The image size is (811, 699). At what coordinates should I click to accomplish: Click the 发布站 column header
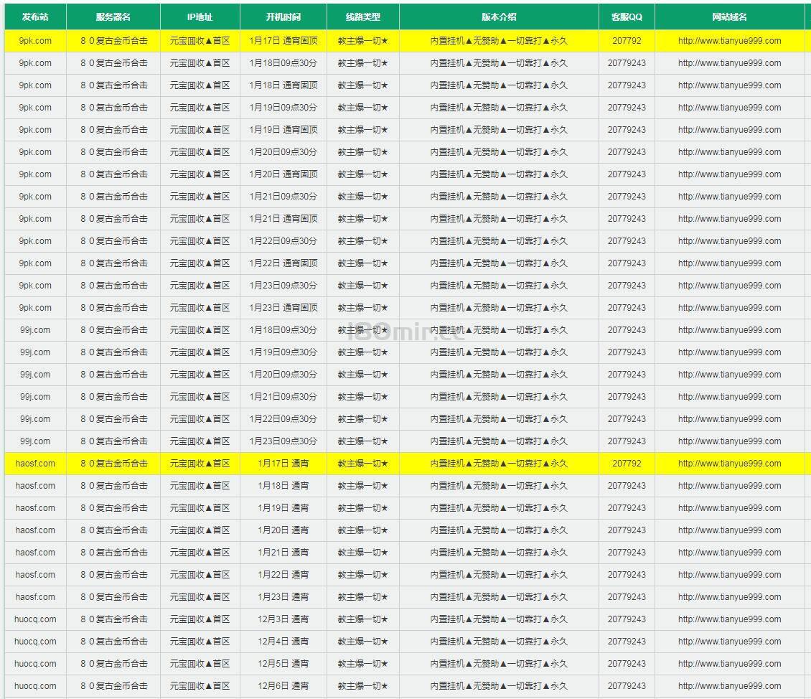[x=35, y=17]
